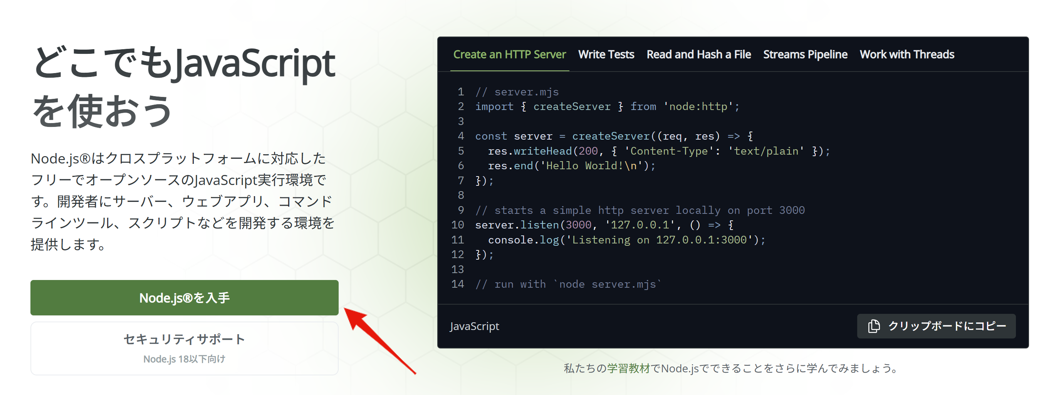The width and height of the screenshot is (1061, 395).
Task: Click the run with node server.mjs comment
Action: point(568,284)
